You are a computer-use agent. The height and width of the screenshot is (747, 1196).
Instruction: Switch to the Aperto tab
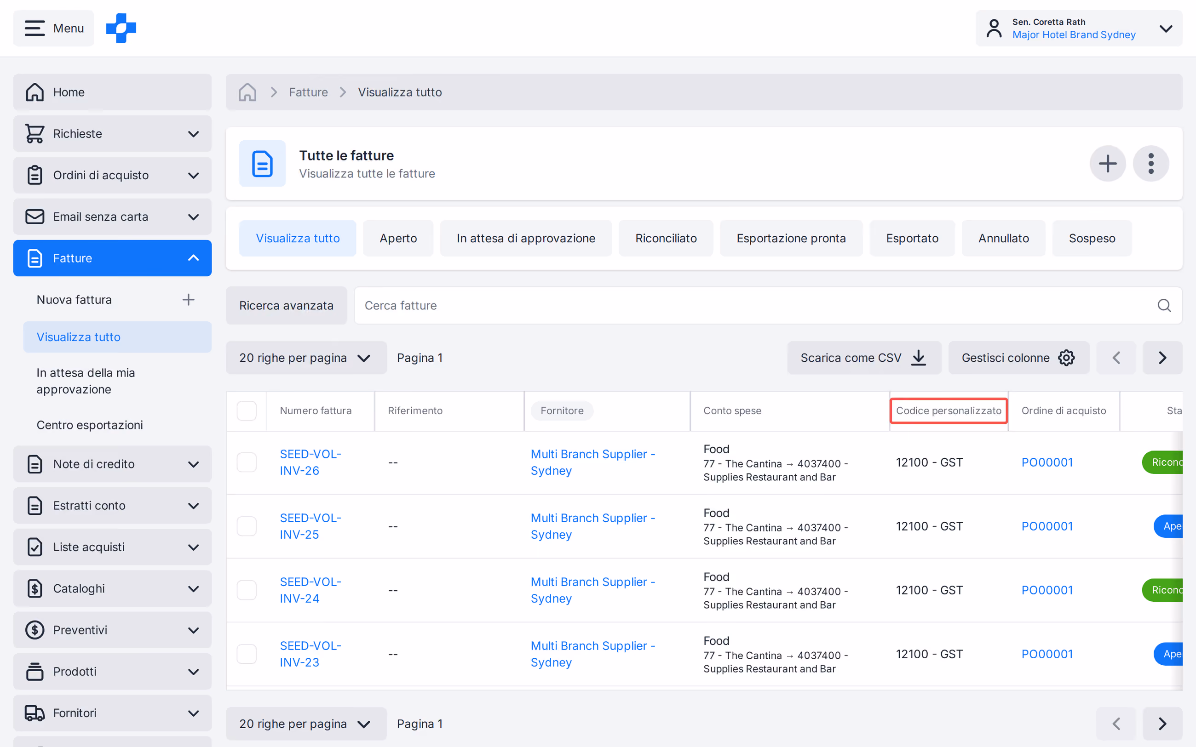pos(398,238)
